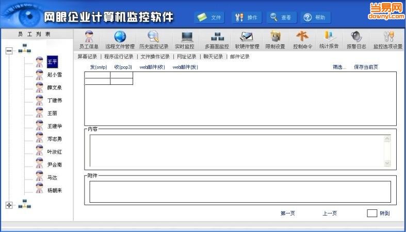Click the 文件 menu button
Screen dimensions: 406x232
pyautogui.click(x=209, y=17)
